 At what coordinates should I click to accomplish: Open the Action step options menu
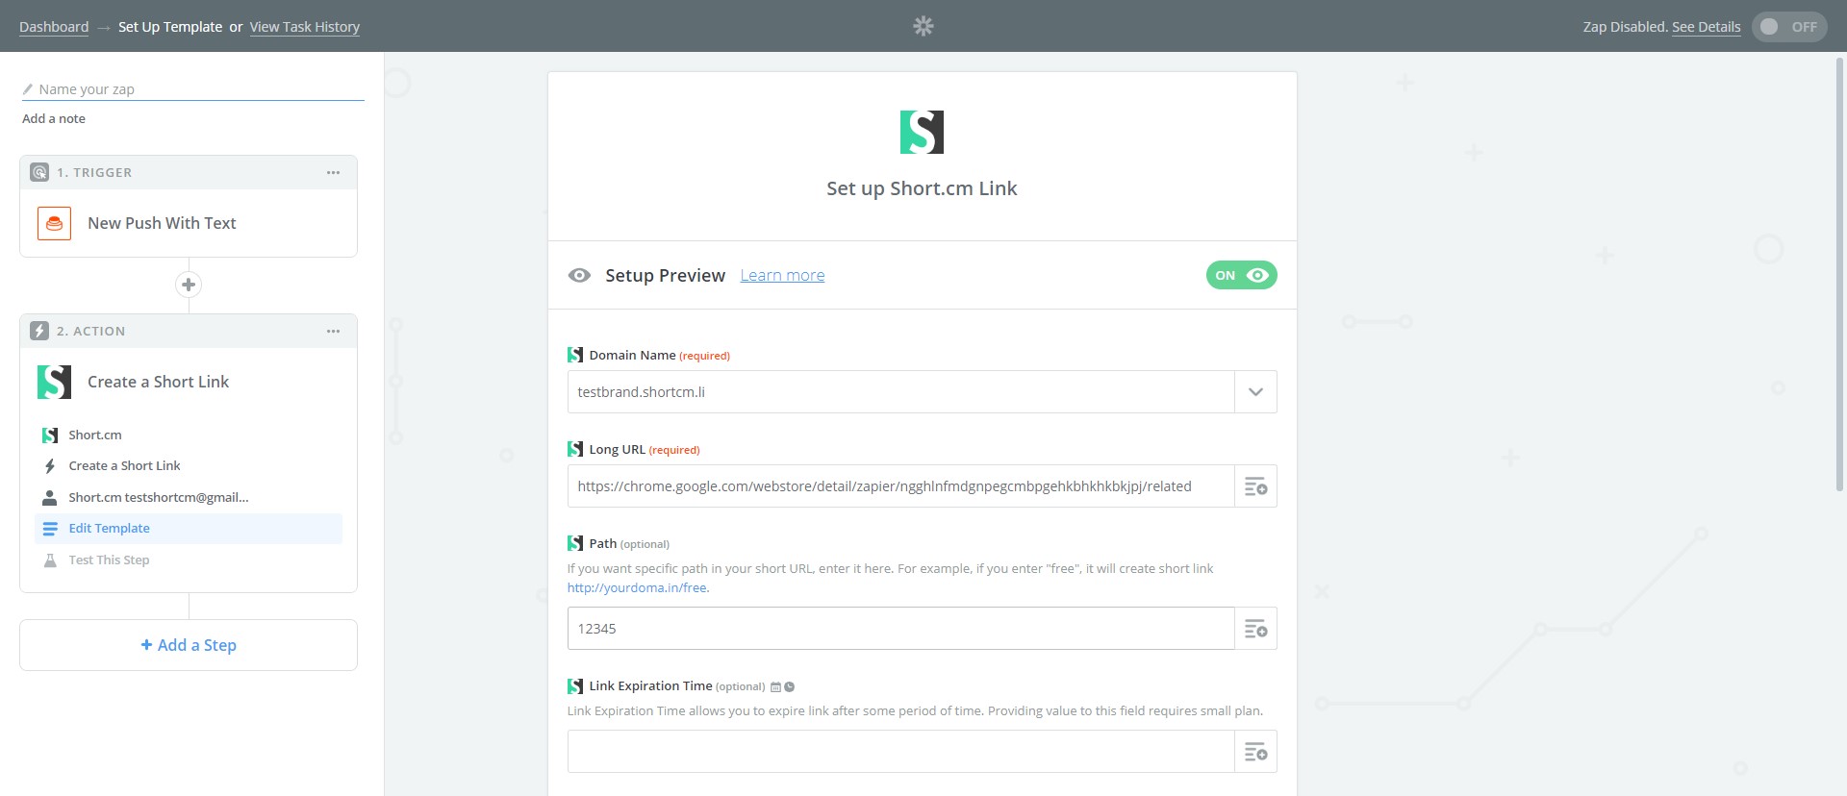333,332
